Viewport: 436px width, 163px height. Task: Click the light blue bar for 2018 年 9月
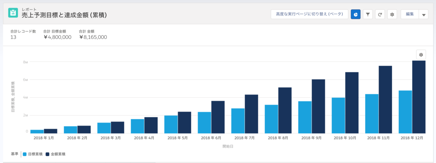(305, 117)
